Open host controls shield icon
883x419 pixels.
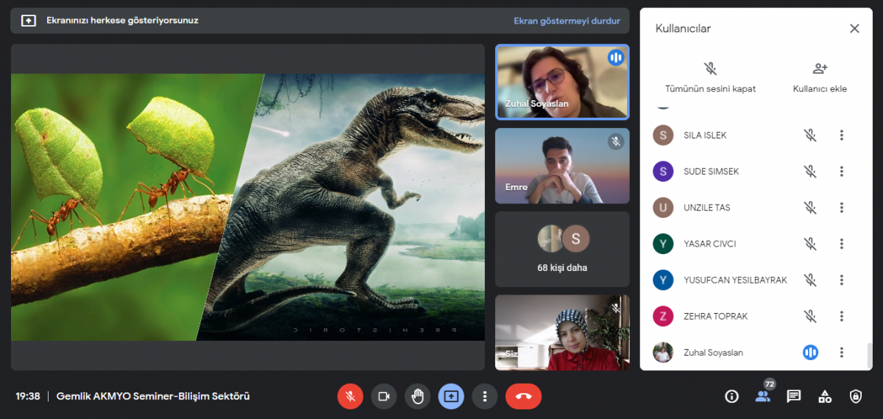(856, 396)
